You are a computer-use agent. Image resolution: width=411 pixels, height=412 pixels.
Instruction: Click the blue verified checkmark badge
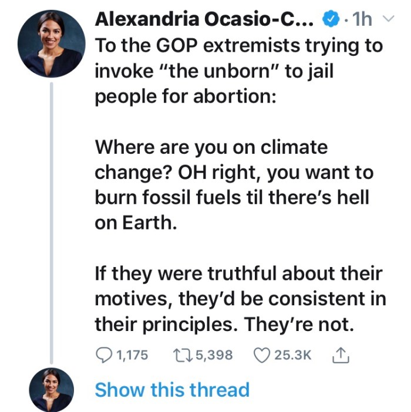click(x=332, y=20)
